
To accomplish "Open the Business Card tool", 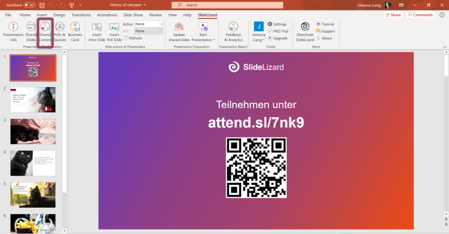I will 75,32.
